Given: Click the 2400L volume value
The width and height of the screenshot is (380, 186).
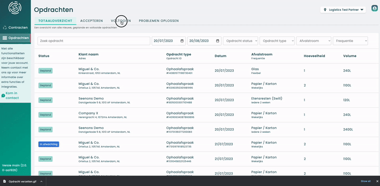Looking at the screenshot, I should [x=349, y=130].
